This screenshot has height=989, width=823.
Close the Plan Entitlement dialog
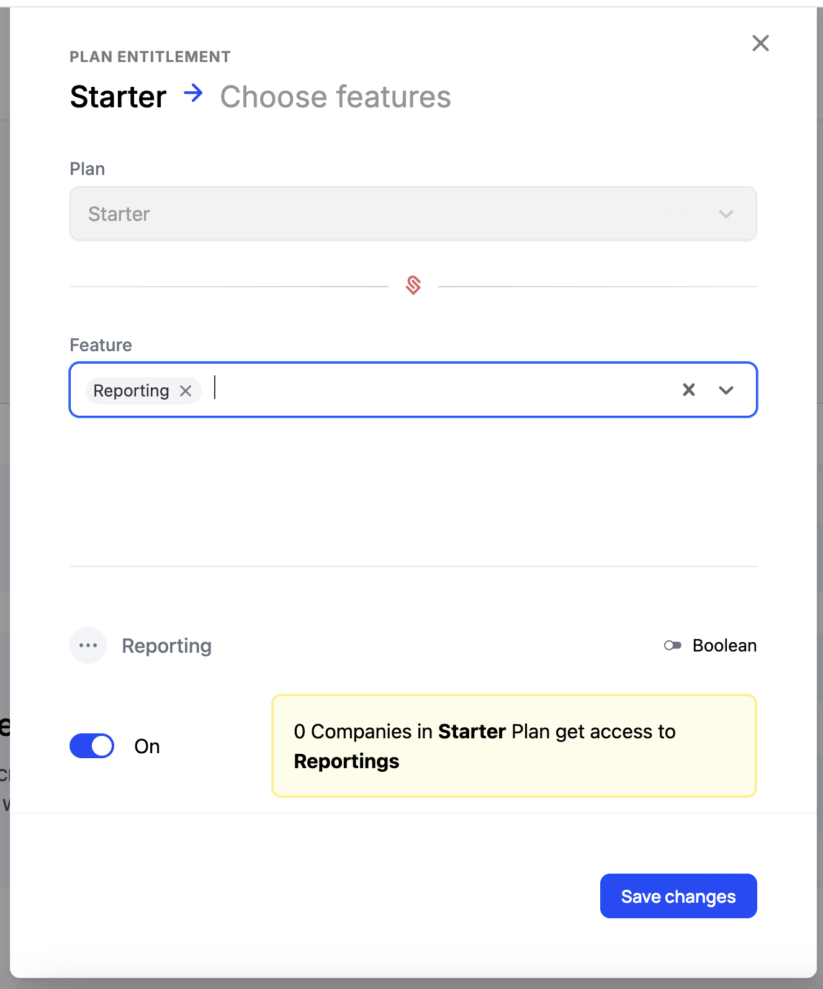[760, 43]
